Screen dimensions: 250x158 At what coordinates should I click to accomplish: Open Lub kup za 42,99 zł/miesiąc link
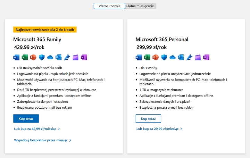37,129
